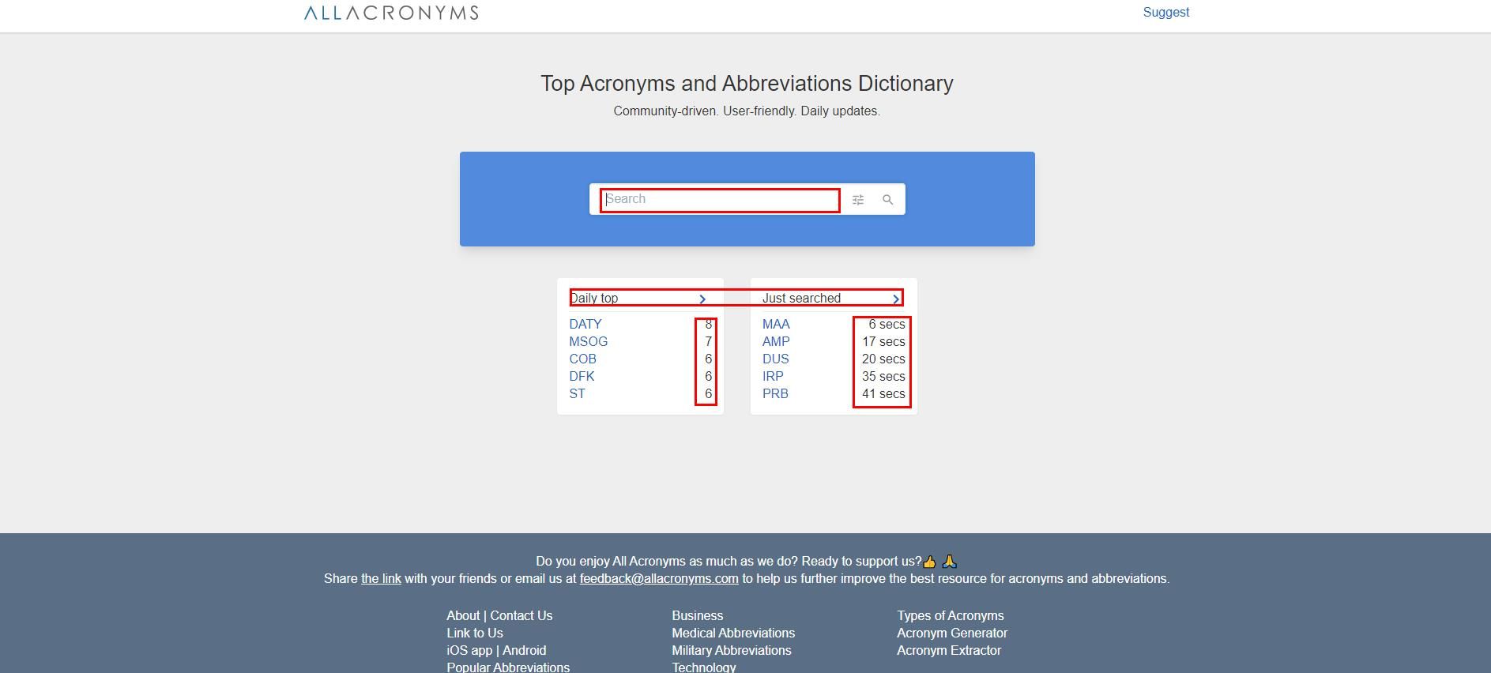Open the Contact Us footer link
1491x673 pixels.
pyautogui.click(x=521, y=616)
